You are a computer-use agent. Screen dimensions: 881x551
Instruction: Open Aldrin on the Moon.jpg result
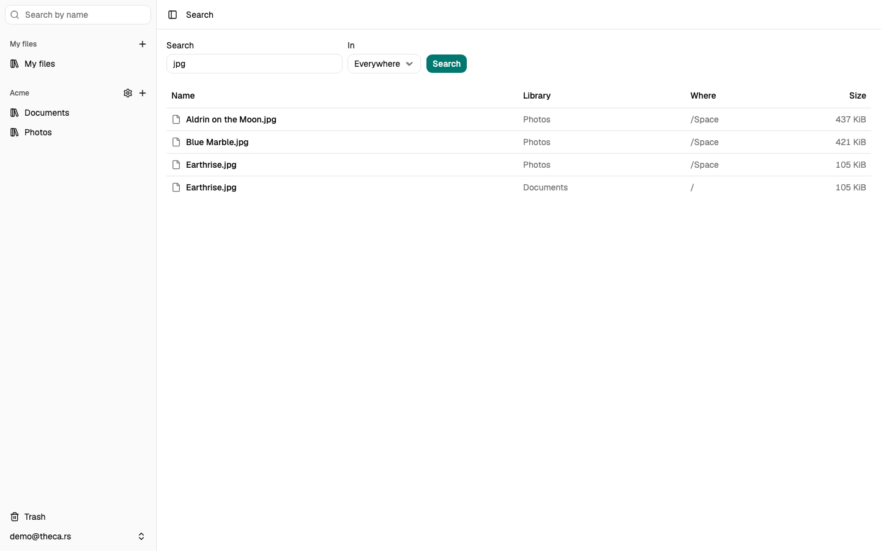pos(231,119)
